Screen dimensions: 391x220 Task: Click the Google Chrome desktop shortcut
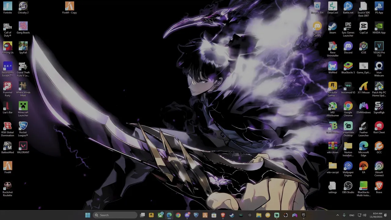348,109
